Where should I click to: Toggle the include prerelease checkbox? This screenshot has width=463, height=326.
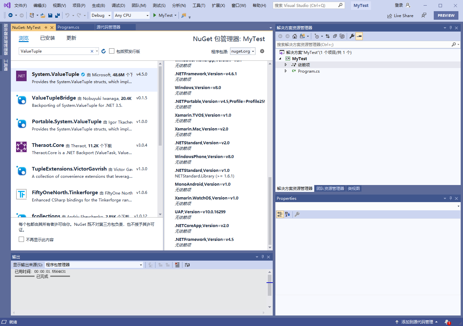click(112, 51)
